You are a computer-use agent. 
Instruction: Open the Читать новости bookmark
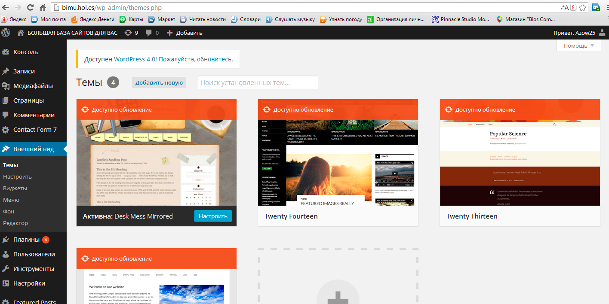(x=203, y=19)
